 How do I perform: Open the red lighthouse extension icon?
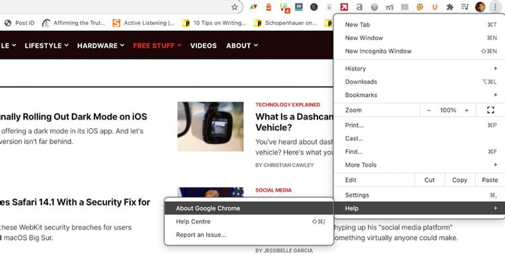269,7
